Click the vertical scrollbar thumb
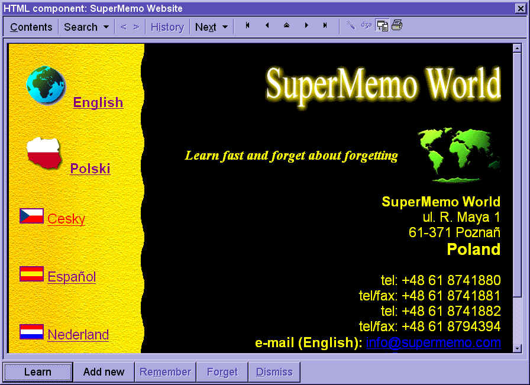 (517, 174)
